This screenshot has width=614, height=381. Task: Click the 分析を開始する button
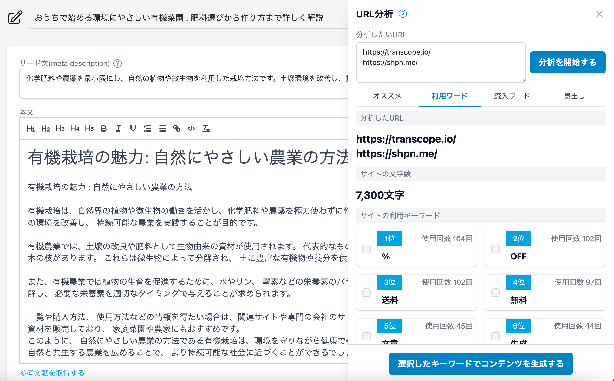coord(567,62)
